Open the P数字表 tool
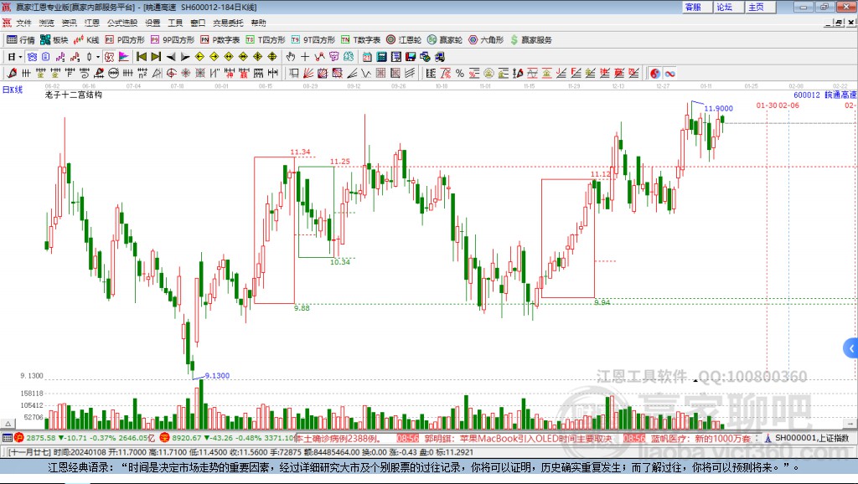Image resolution: width=858 pixels, height=484 pixels. [220, 40]
